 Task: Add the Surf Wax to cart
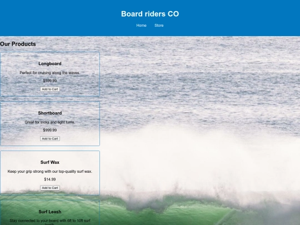point(50,188)
